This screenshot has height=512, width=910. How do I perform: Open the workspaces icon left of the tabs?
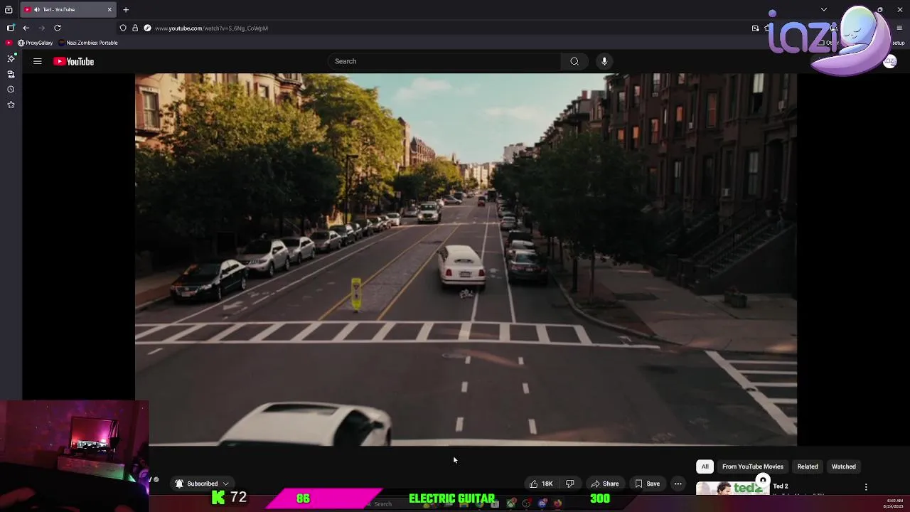tap(9, 9)
